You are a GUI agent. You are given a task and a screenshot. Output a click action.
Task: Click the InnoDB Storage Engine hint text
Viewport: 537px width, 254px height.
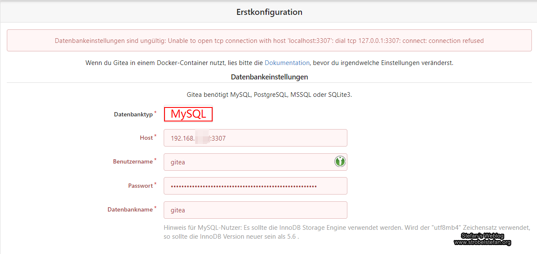[347, 232]
